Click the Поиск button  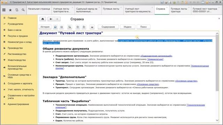[143, 27]
